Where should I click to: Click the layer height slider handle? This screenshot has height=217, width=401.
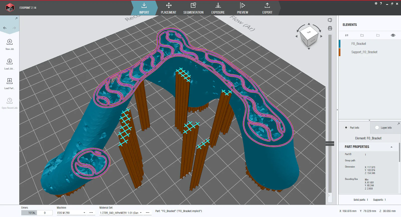[x=330, y=143]
